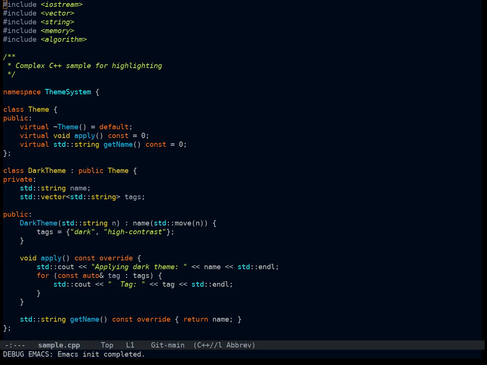487x365 pixels.
Task: Click the 'private' access specifier
Action: point(18,179)
